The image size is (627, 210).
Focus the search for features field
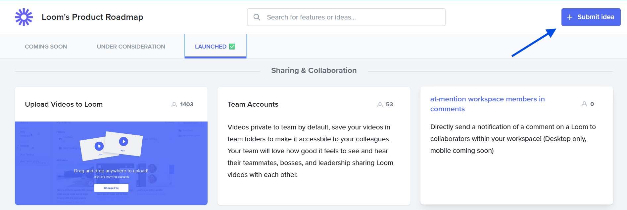point(351,17)
